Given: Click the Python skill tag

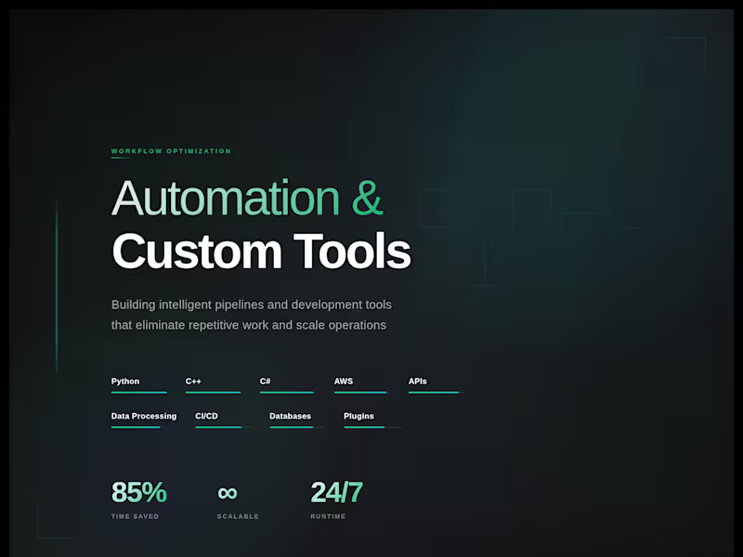Looking at the screenshot, I should (124, 381).
